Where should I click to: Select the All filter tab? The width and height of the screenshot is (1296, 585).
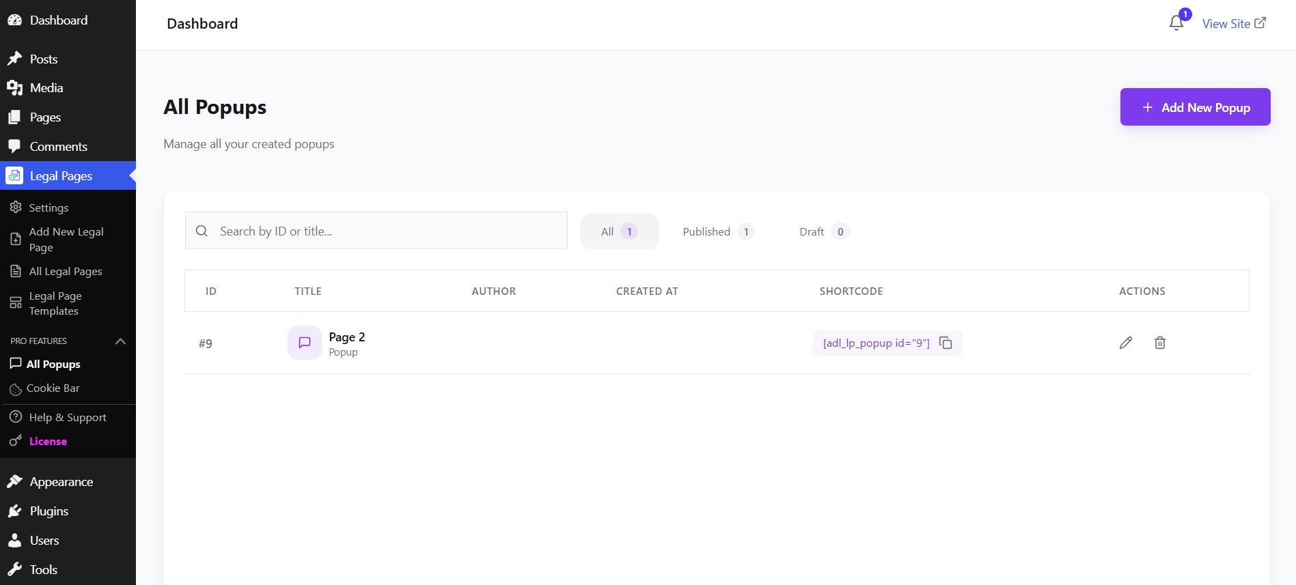(x=619, y=231)
